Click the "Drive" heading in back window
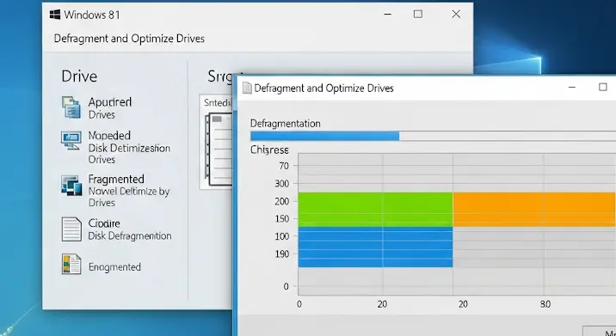This screenshot has height=336, width=616. [79, 76]
